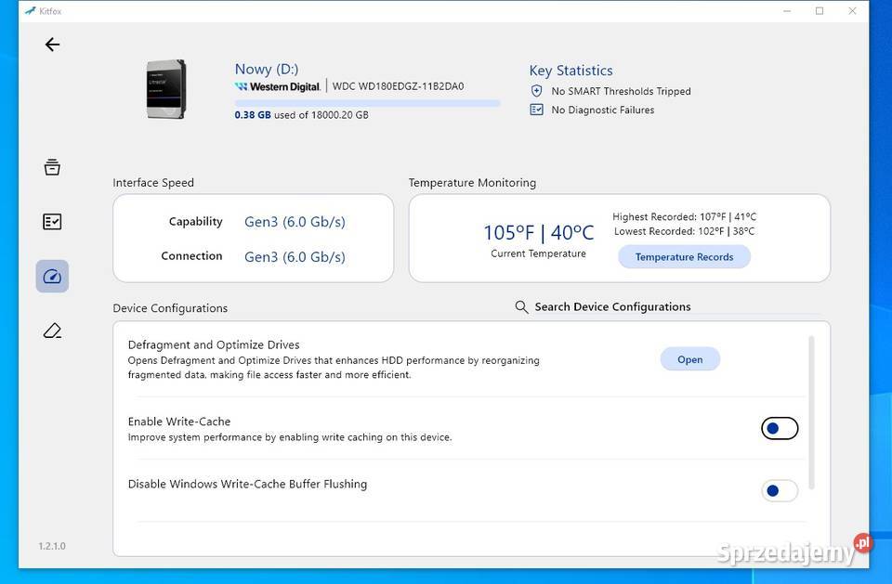Viewport: 892px width, 584px height.
Task: Click 'No SMART Thresholds Tripped' text
Action: click(622, 91)
